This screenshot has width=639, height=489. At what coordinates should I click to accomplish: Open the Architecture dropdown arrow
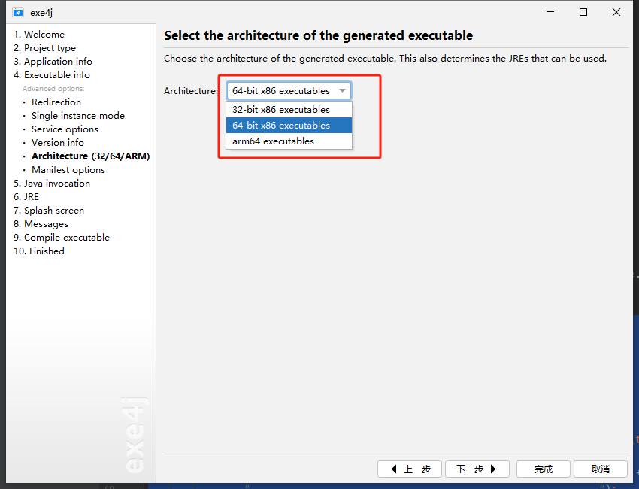pyautogui.click(x=342, y=90)
